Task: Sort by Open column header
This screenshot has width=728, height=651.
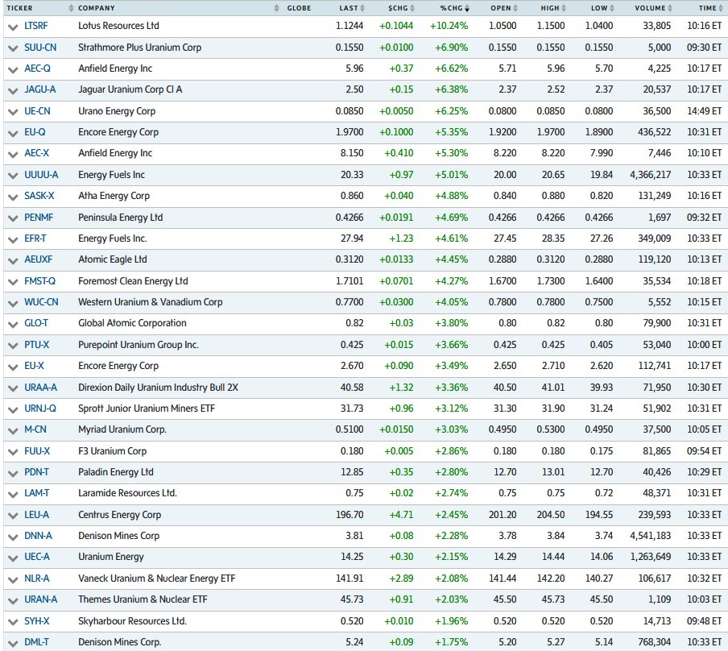Action: coord(504,8)
